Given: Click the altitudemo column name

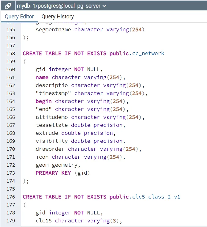Looking at the screenshot, I should [x=52, y=117].
